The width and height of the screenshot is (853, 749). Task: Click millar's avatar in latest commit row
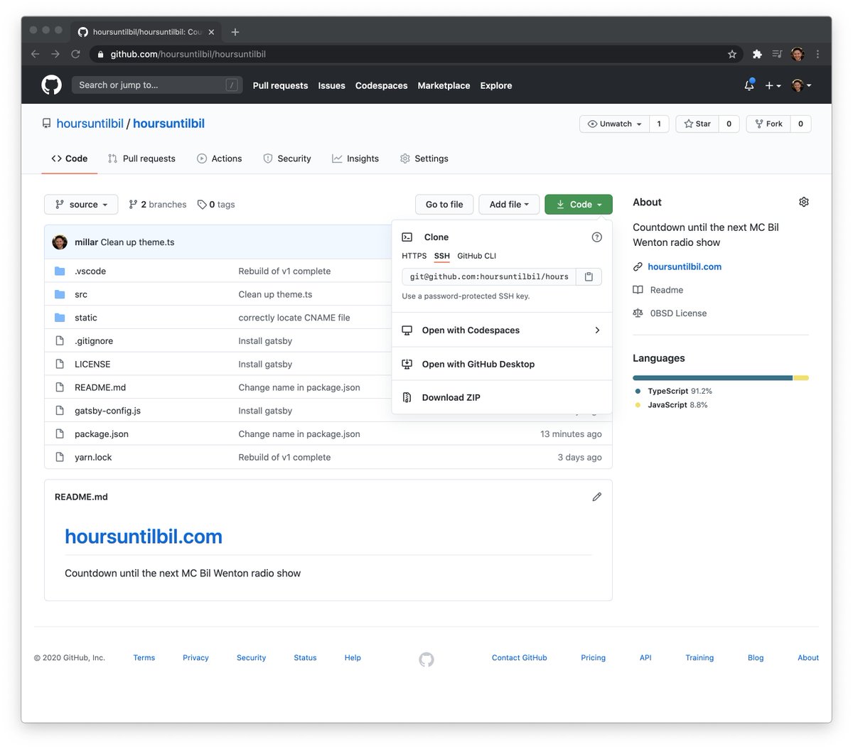(60, 242)
